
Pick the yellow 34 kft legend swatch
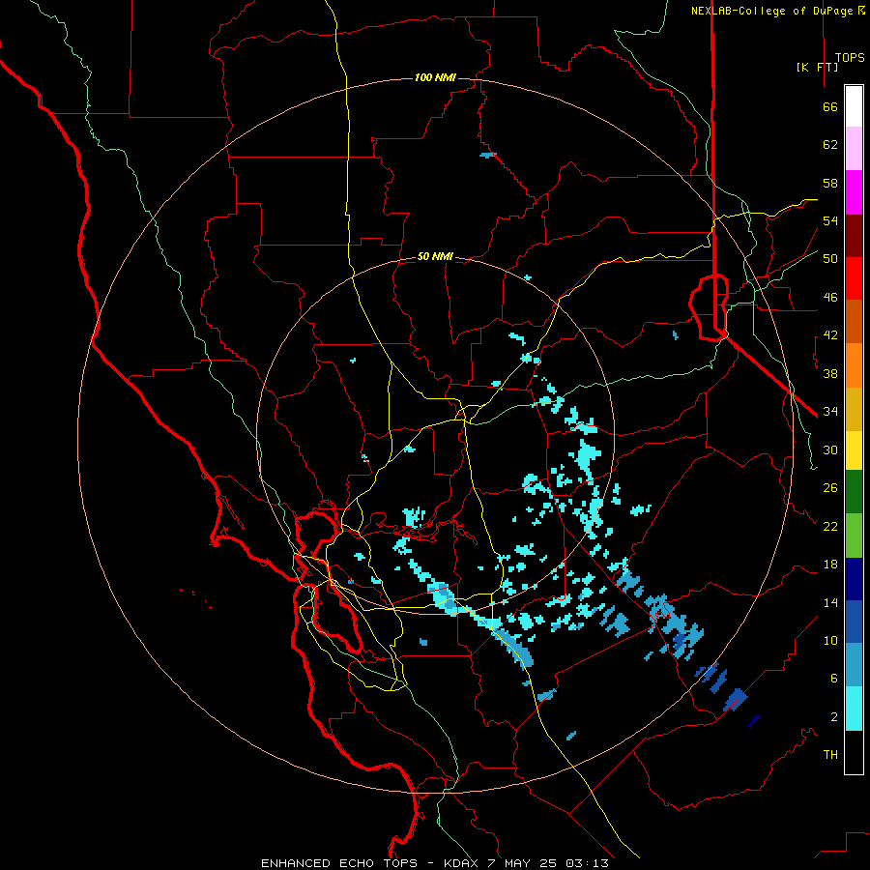pos(854,450)
